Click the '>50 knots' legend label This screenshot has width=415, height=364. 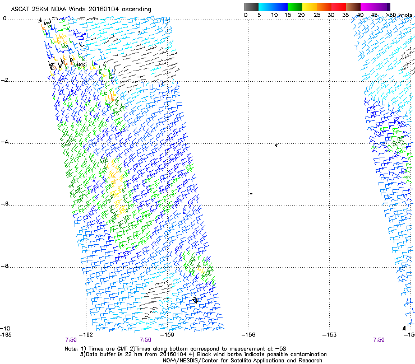(x=399, y=15)
